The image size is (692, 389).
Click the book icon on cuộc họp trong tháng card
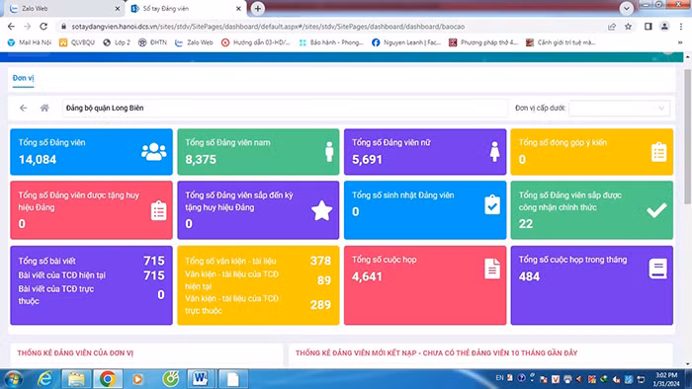(x=657, y=269)
